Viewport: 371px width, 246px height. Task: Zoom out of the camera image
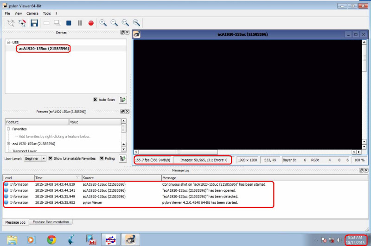point(114,23)
